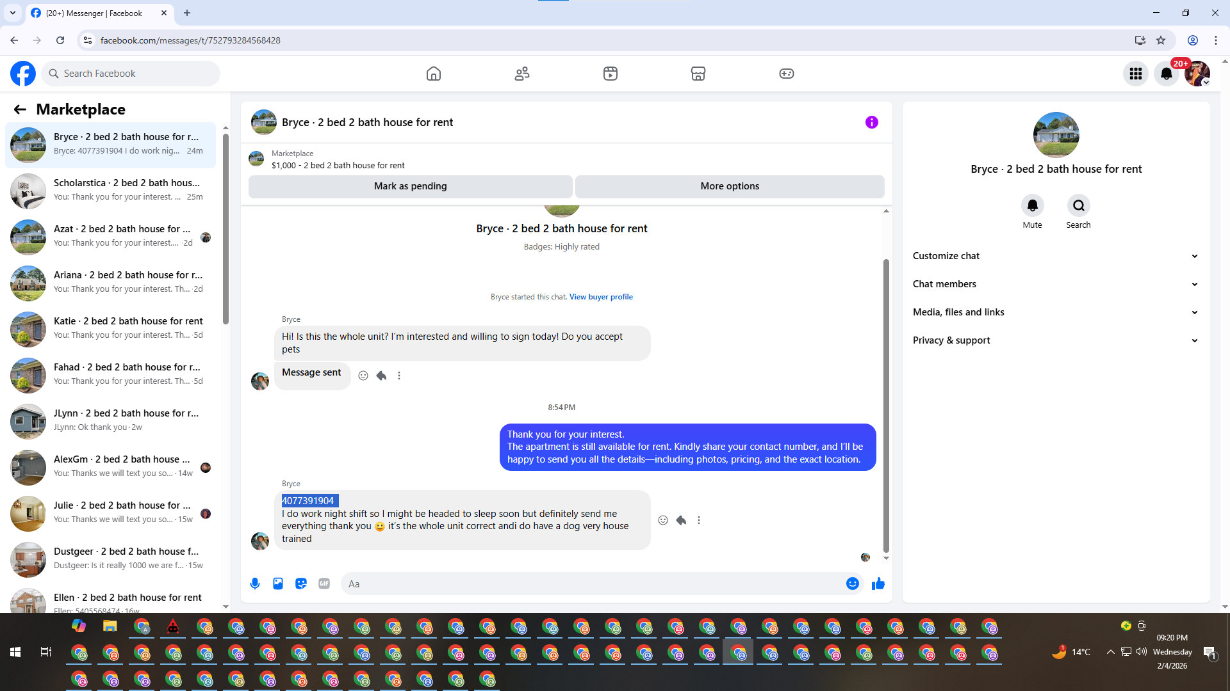Image resolution: width=1230 pixels, height=691 pixels.
Task: Open the View buyer profile link
Action: coord(601,297)
